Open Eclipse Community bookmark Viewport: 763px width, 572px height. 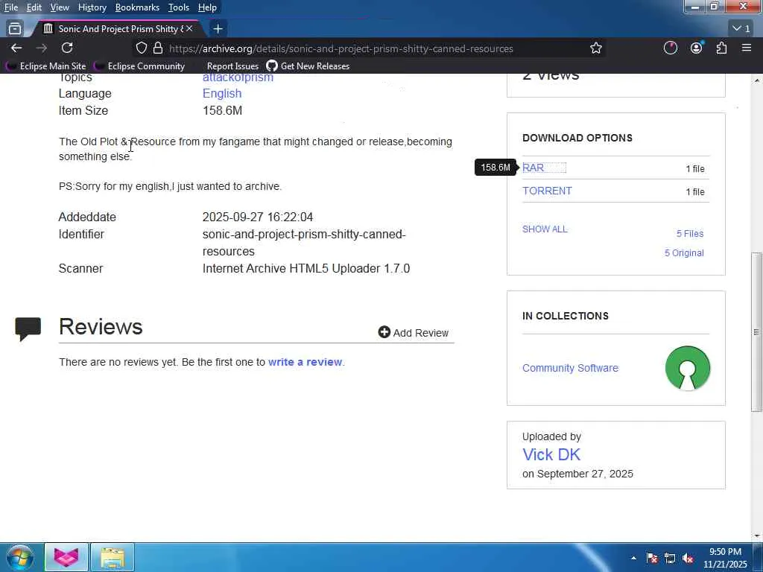coord(140,66)
